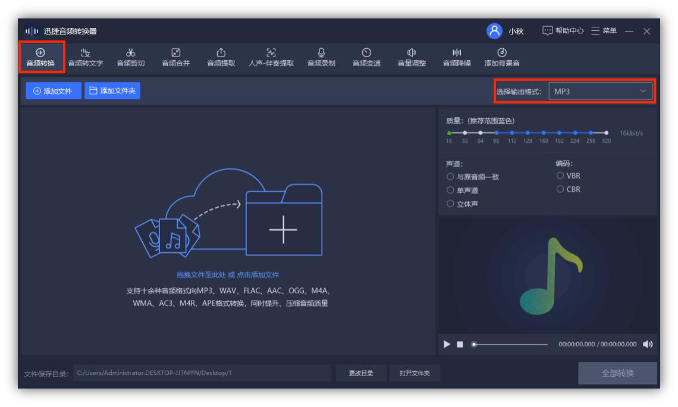The height and width of the screenshot is (407, 678).
Task: Click 更改目录 to change save directory
Action: (x=362, y=373)
